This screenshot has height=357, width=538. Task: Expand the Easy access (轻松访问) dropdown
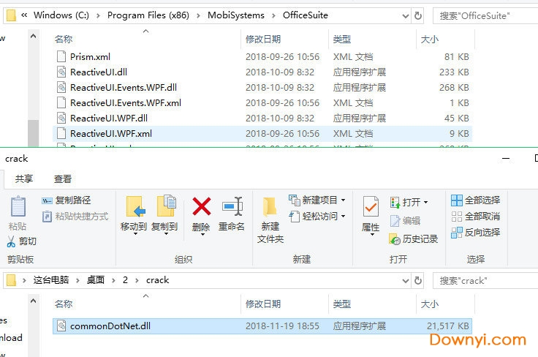[343, 217]
